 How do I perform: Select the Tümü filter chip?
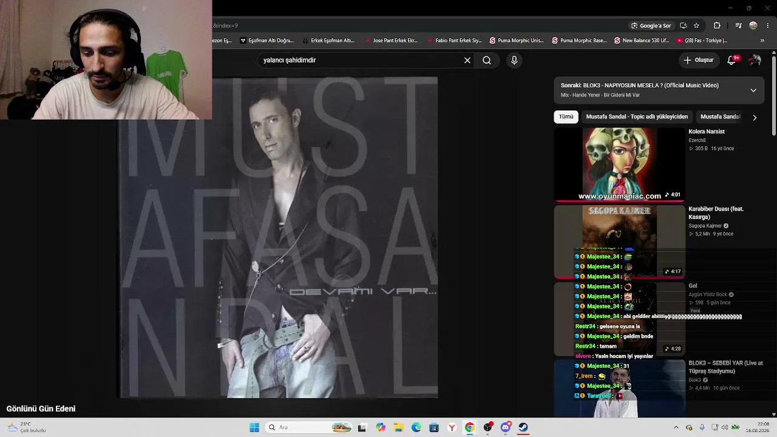(566, 117)
